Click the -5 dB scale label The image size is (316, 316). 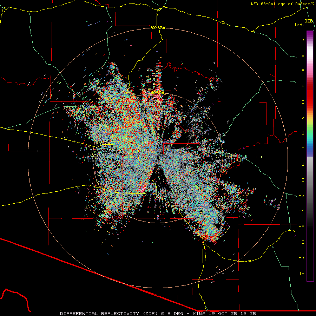click(302, 226)
